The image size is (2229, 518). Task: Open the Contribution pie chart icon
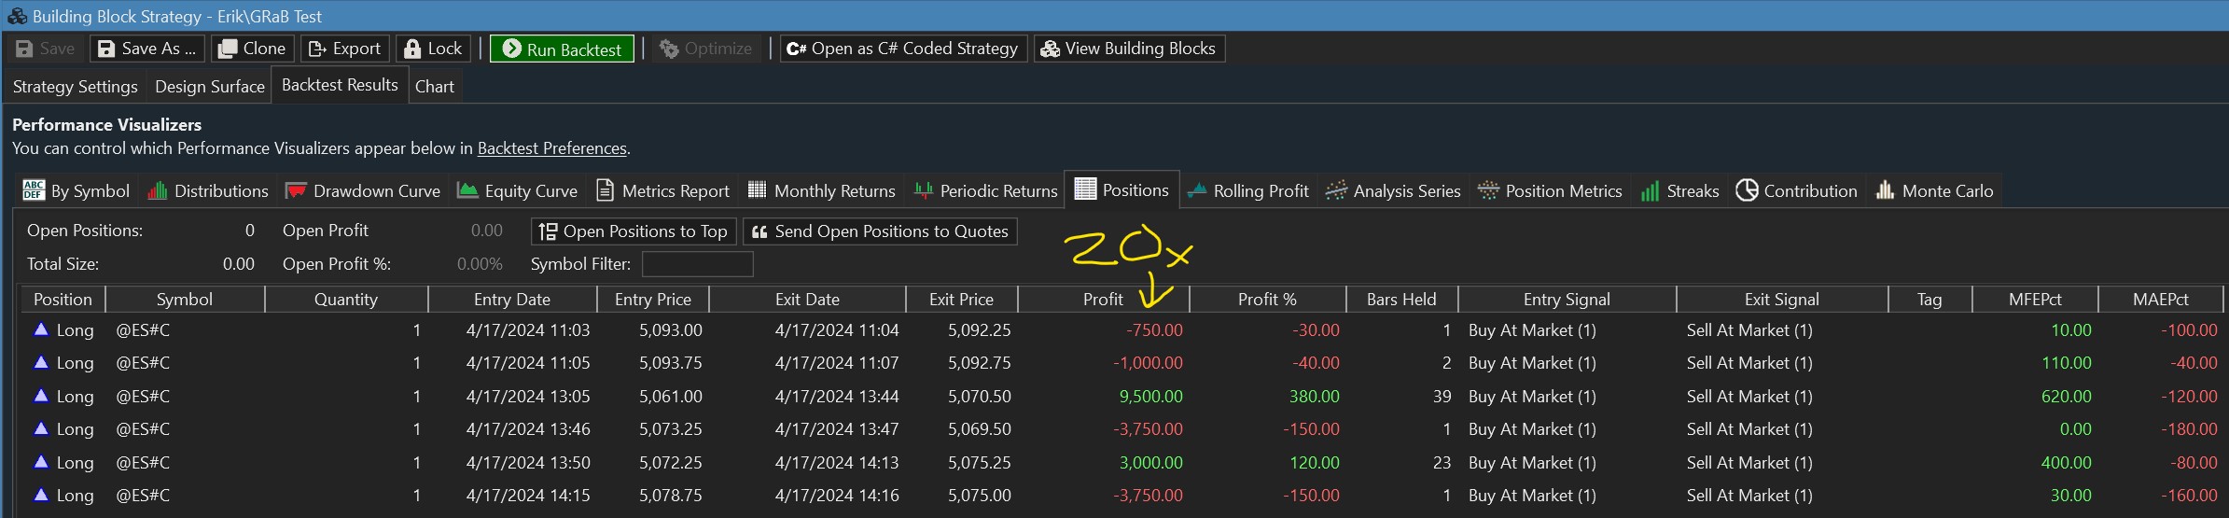click(1747, 190)
